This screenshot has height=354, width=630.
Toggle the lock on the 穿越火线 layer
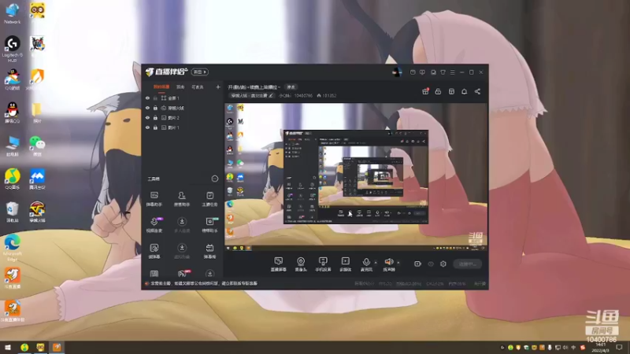155,108
